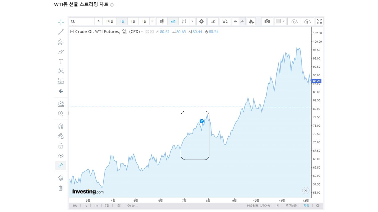378x212 pixels.
Task: Open bottom-right axis settings gear
Action: (318, 206)
